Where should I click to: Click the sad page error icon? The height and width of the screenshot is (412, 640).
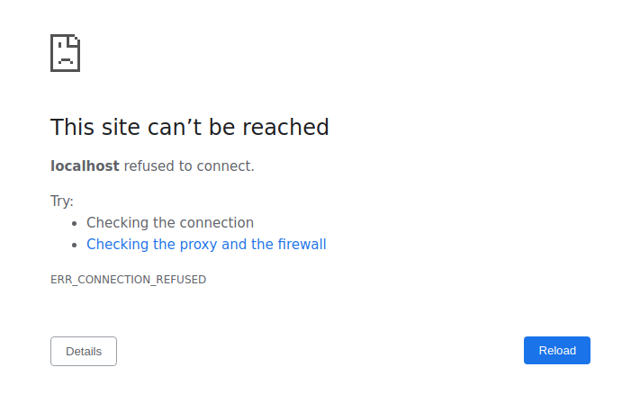[65, 53]
